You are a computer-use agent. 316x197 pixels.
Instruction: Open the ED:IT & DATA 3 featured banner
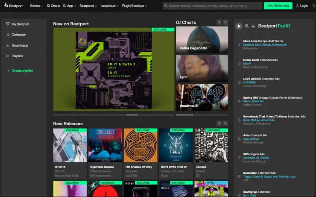[114, 69]
